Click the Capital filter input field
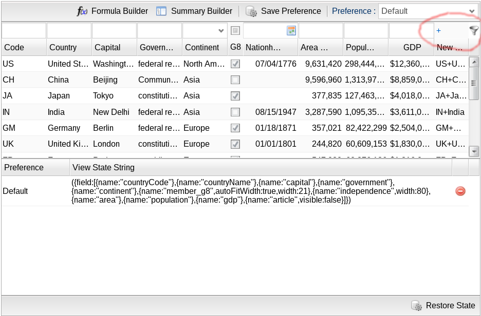 click(114, 31)
